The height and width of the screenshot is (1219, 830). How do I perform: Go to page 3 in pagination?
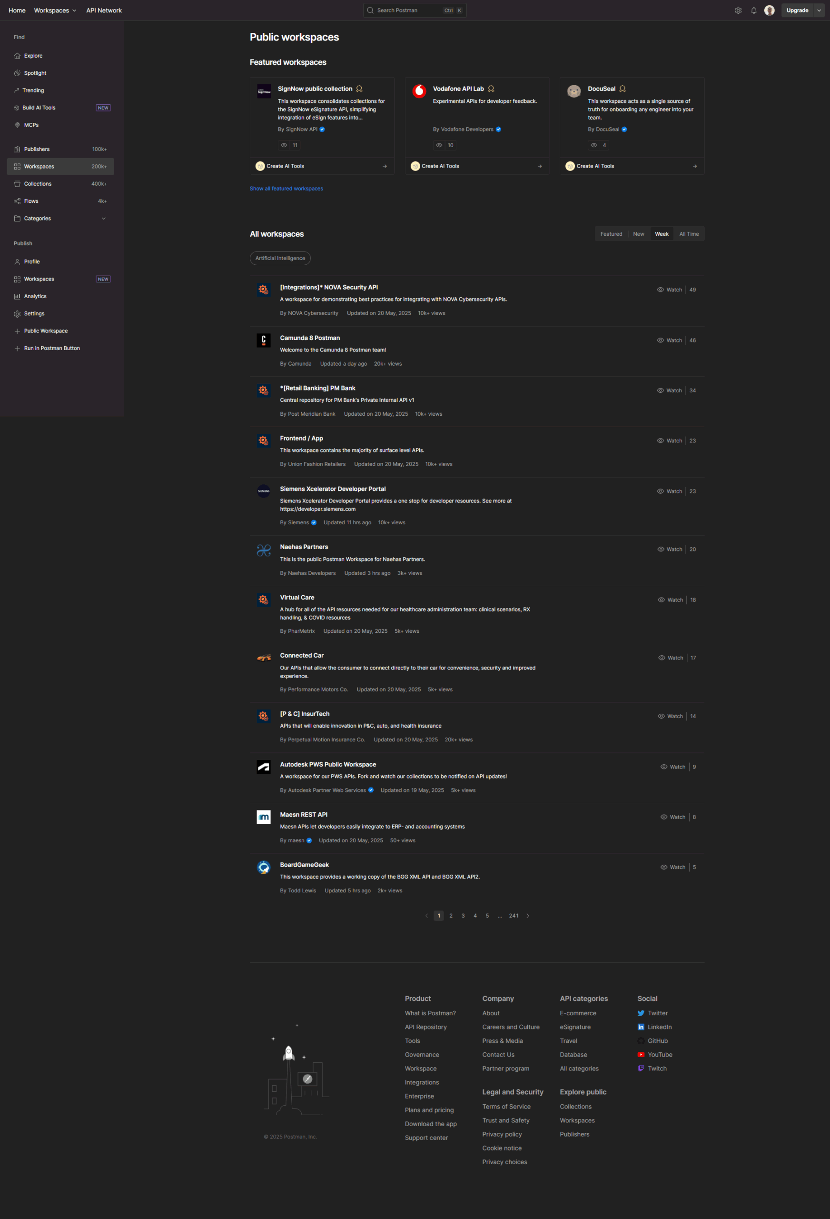463,916
